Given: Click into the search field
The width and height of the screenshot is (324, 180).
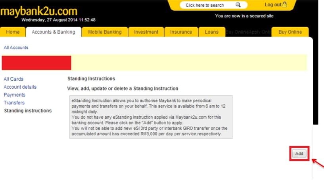Looking at the screenshot, I should pyautogui.click(x=214, y=5).
